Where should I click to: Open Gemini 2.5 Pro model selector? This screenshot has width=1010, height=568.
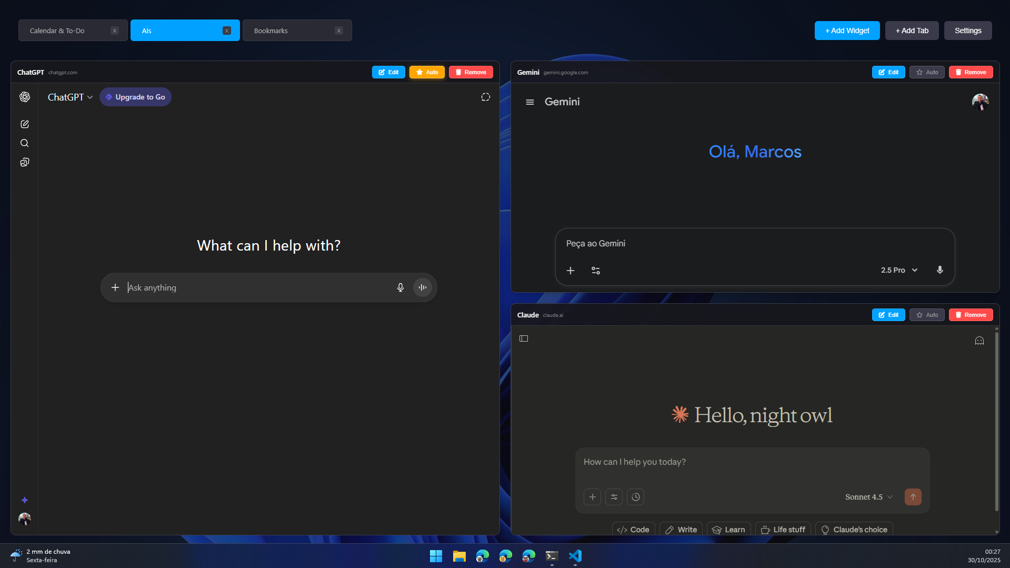coord(899,270)
